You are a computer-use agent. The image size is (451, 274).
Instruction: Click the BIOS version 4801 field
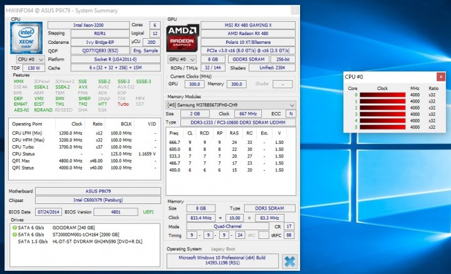pos(116,212)
